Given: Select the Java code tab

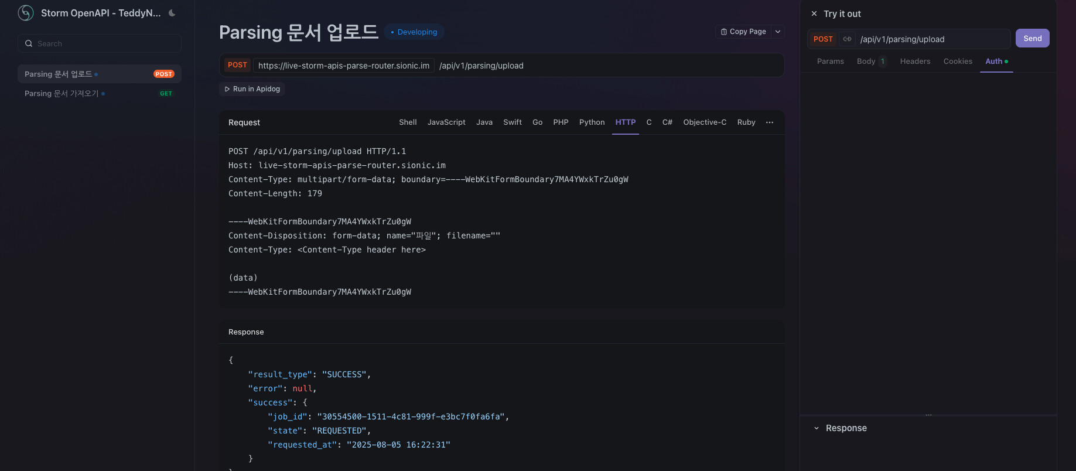Looking at the screenshot, I should [484, 122].
